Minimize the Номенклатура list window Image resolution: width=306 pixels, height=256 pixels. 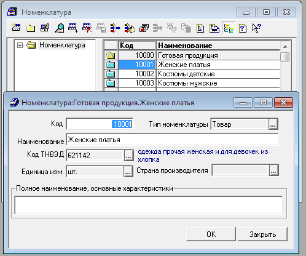point(246,12)
